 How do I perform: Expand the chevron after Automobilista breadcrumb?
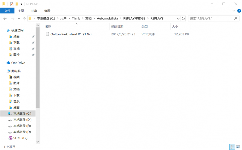(x=121, y=19)
